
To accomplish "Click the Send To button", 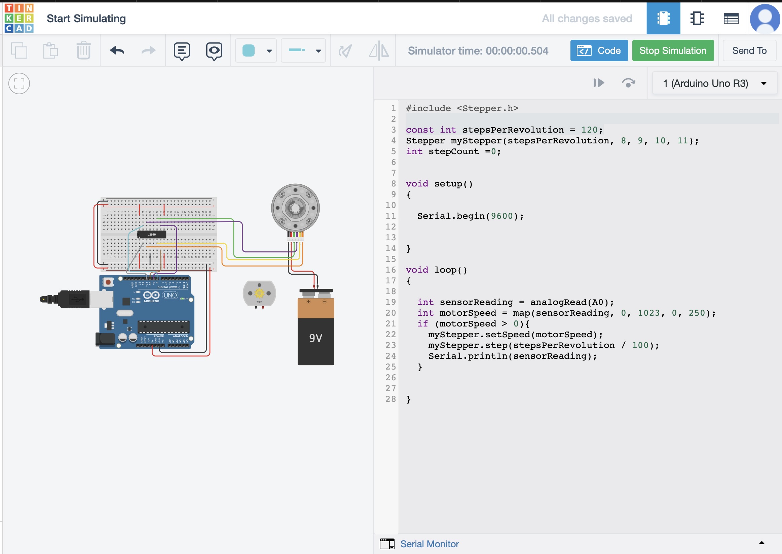I will coord(749,50).
